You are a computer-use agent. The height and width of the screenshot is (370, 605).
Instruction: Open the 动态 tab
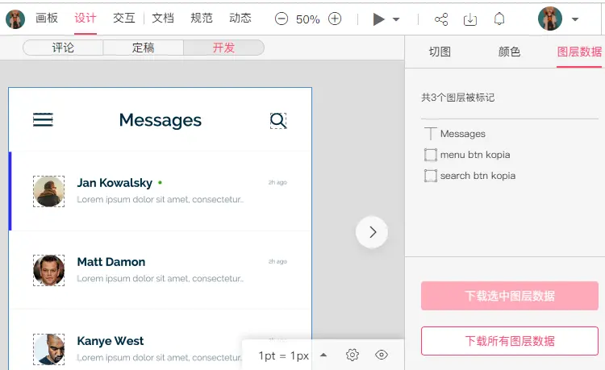[x=240, y=18]
